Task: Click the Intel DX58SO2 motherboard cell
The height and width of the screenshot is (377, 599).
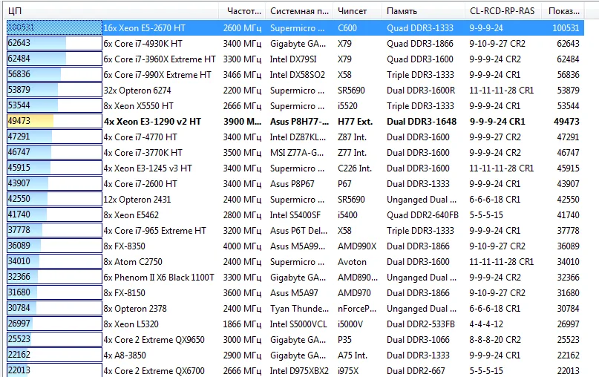Action: 297,75
